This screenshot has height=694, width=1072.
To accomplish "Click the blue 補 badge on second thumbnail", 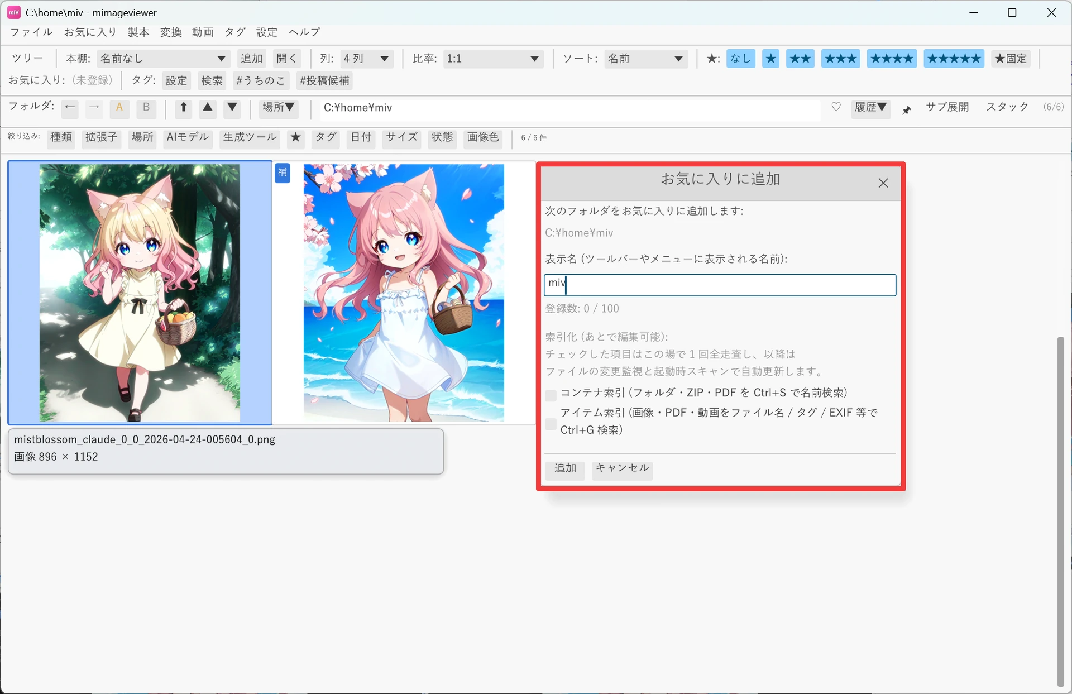I will [x=283, y=173].
